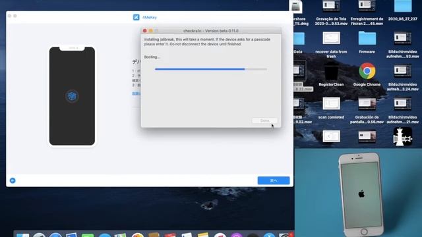The image size is (422, 237).
Task: Select the ...9.02.mov file icon
Action: click(299, 104)
